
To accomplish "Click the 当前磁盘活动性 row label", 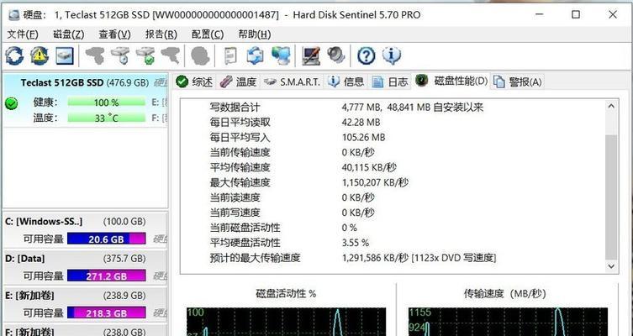I will pos(245,228).
